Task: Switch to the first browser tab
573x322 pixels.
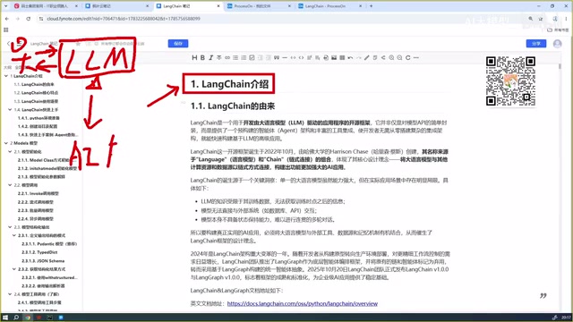Action: [x=46, y=6]
